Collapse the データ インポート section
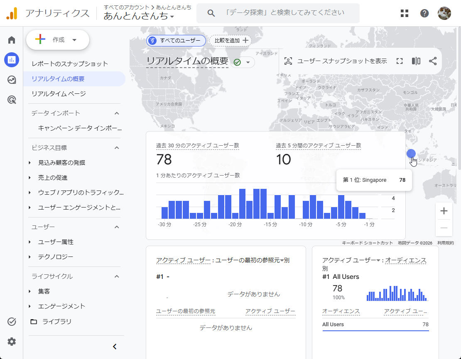 pyautogui.click(x=117, y=113)
